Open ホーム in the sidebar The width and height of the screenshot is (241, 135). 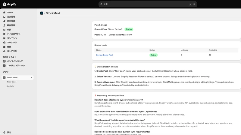10,12
